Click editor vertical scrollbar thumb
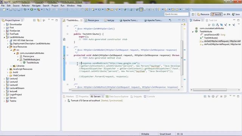 (x=182, y=58)
